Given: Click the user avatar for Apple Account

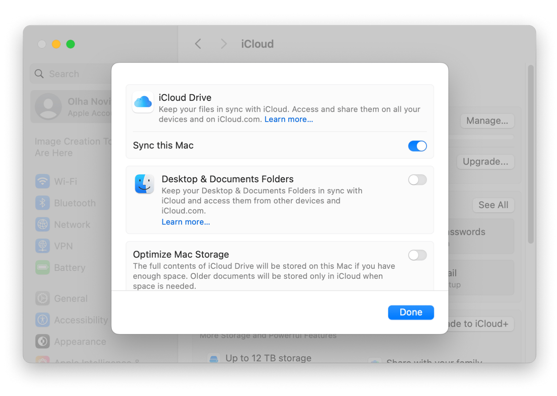Looking at the screenshot, I should [48, 107].
